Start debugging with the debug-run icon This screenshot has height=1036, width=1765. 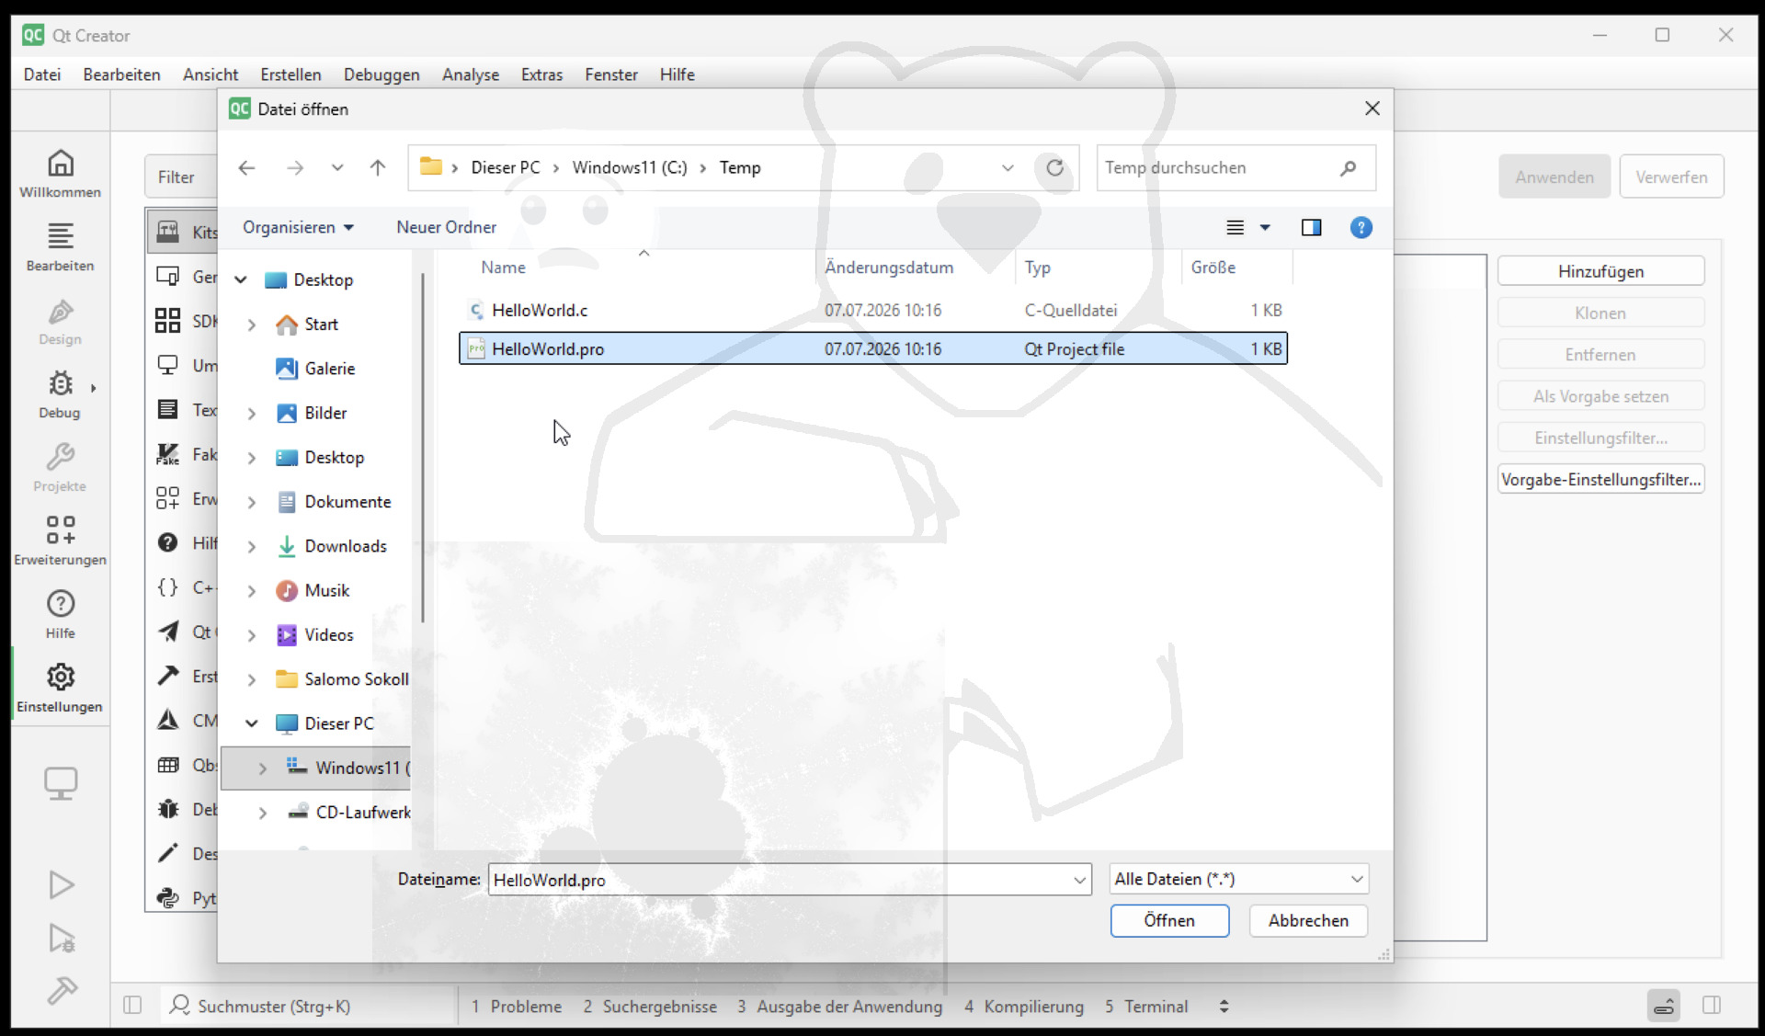tap(61, 938)
